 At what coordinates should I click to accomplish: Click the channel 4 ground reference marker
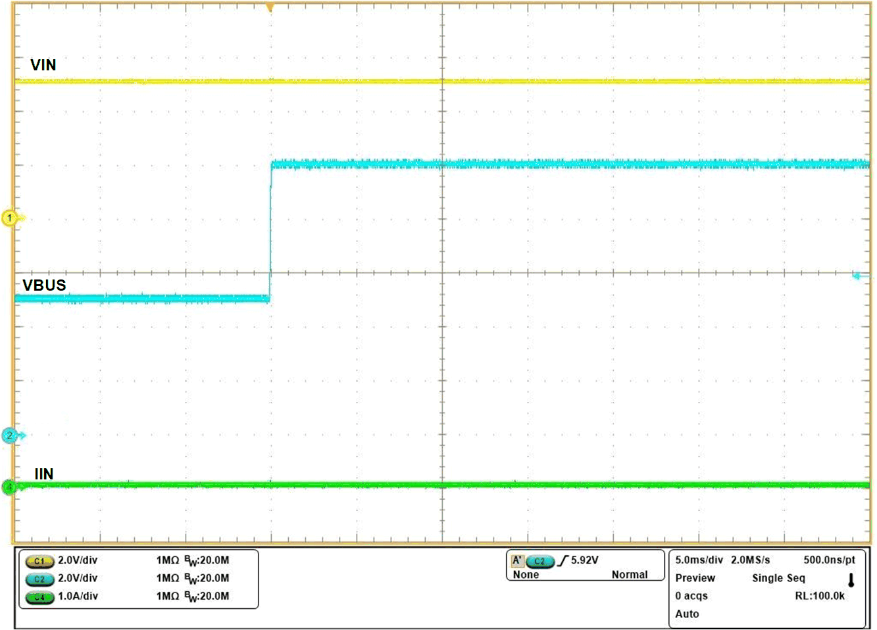click(9, 487)
